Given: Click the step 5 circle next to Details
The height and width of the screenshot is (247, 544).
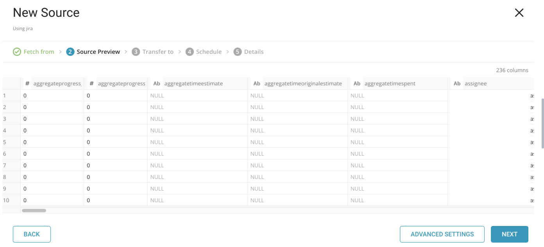Looking at the screenshot, I should coord(238,52).
